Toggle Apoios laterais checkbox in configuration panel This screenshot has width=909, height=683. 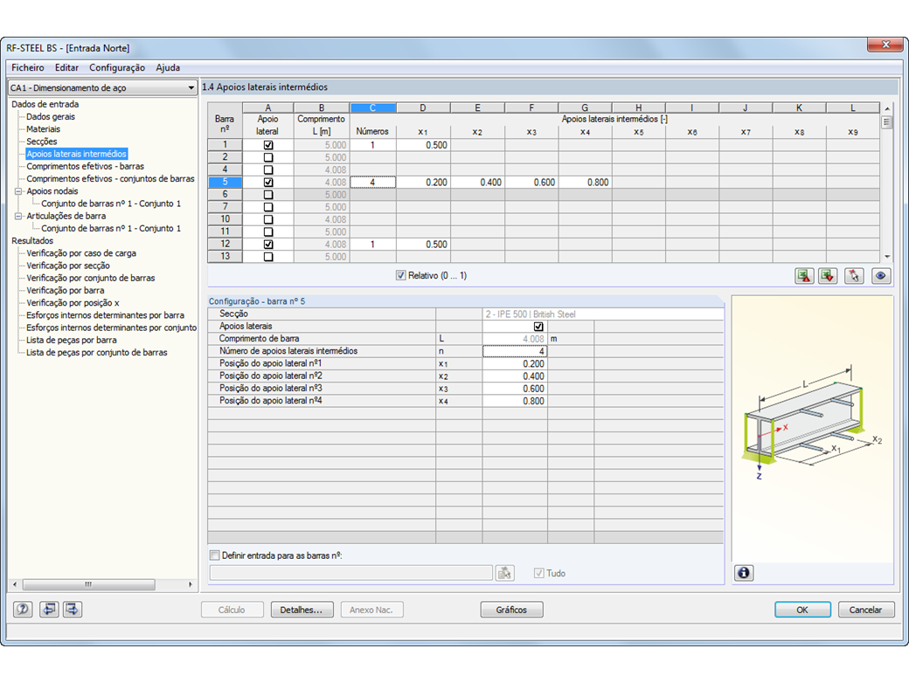538,327
